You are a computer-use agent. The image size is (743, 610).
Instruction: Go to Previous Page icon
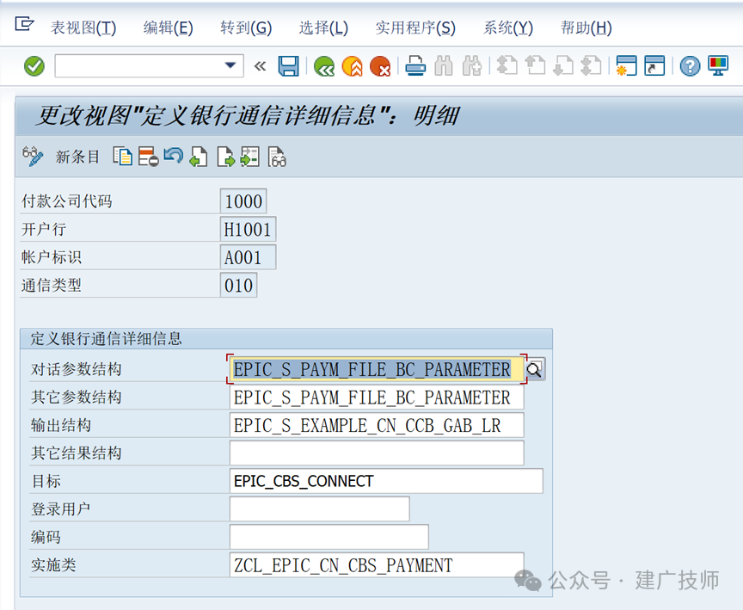536,66
